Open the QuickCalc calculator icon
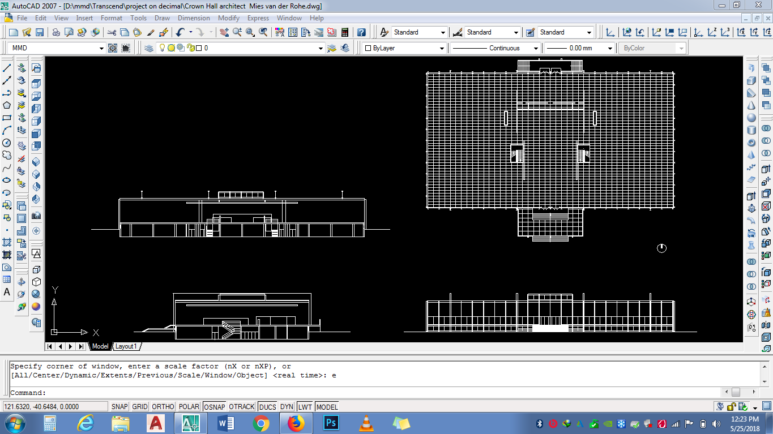The width and height of the screenshot is (773, 434). pos(344,32)
